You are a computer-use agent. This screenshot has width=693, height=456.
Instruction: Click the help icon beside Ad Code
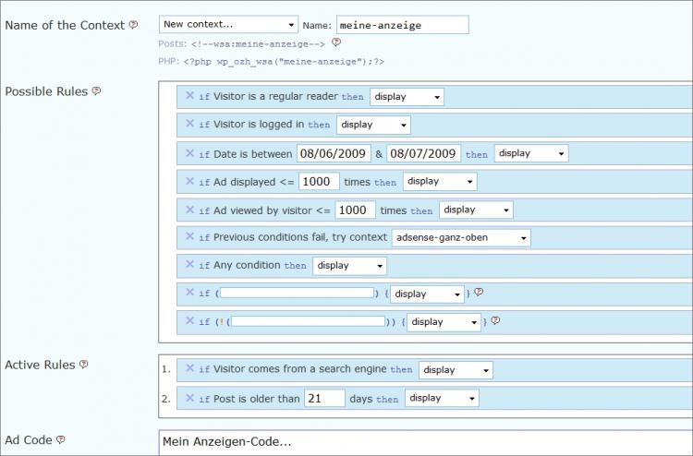tap(61, 440)
